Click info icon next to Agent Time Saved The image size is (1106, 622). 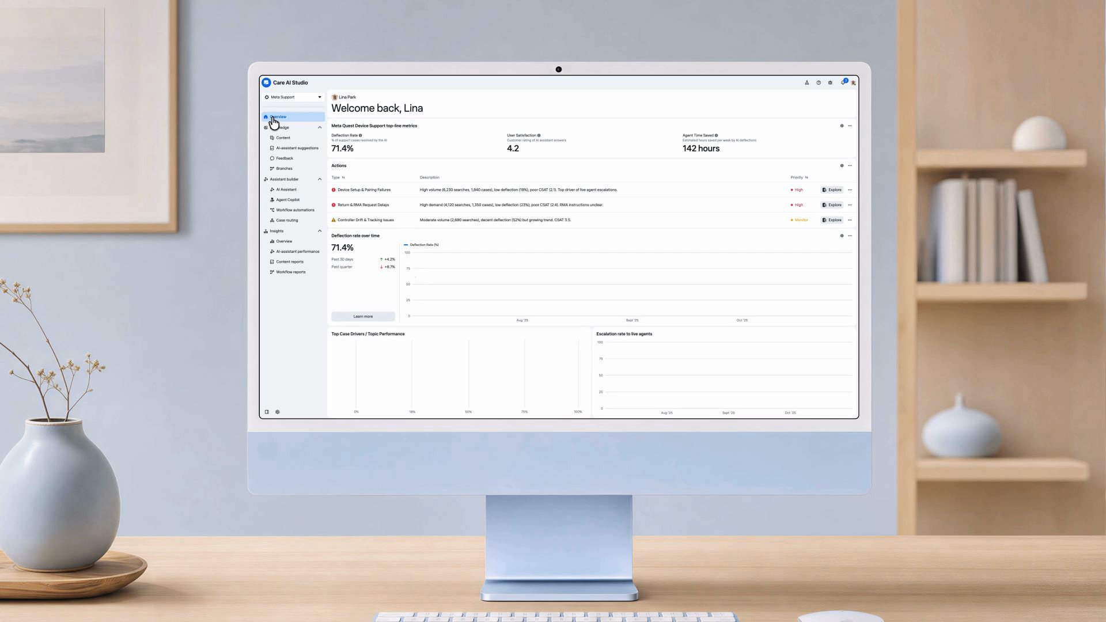[x=716, y=135]
